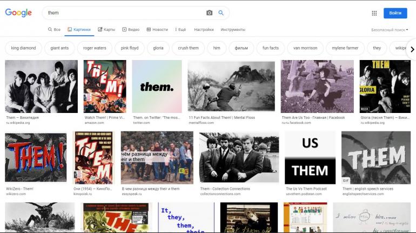This screenshot has width=416, height=233.
Task: Select the 'him' suggestion chip
Action: point(217,48)
